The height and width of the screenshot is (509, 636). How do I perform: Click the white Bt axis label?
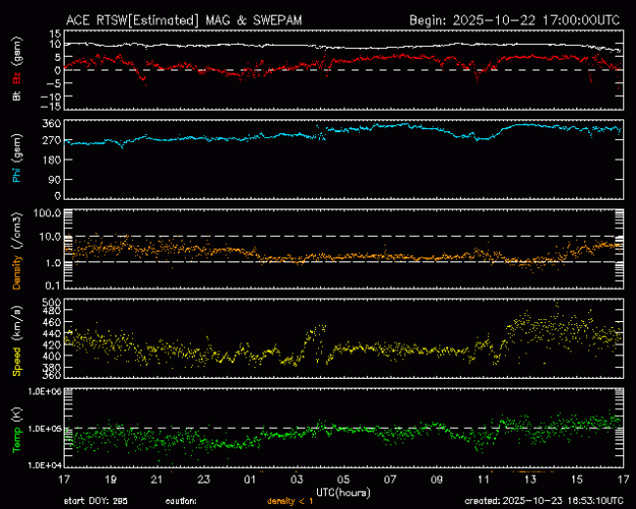(x=18, y=96)
